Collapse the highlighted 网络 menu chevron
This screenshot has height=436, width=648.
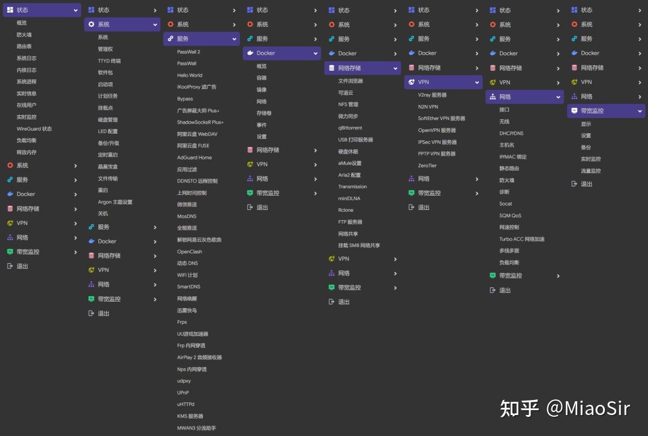[x=559, y=97]
